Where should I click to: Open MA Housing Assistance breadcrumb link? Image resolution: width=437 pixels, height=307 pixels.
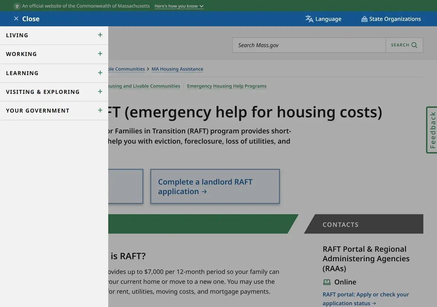coord(177,69)
